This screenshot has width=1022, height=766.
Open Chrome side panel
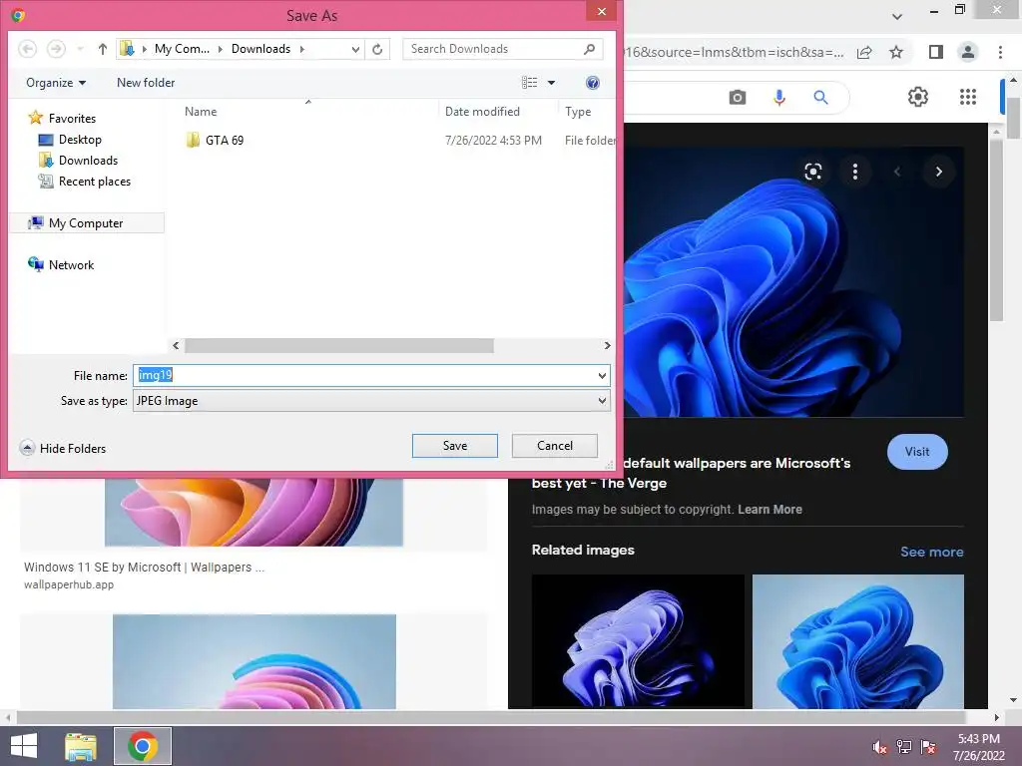coord(936,52)
